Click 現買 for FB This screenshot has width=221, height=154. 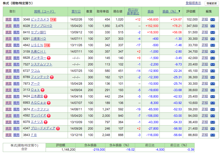point(8,135)
